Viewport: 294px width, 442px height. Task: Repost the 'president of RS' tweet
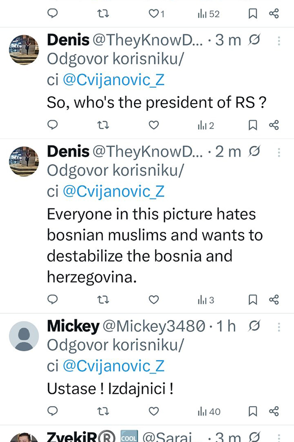[103, 125]
